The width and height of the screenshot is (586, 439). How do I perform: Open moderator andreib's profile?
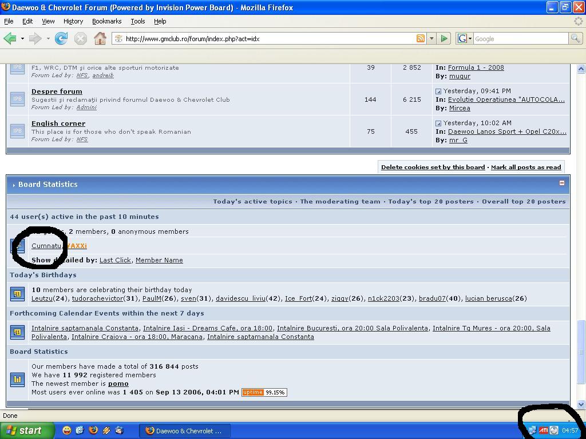(x=103, y=75)
